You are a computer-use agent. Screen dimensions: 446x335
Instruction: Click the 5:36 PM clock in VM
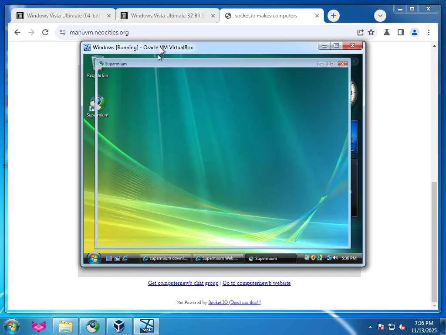coord(349,258)
